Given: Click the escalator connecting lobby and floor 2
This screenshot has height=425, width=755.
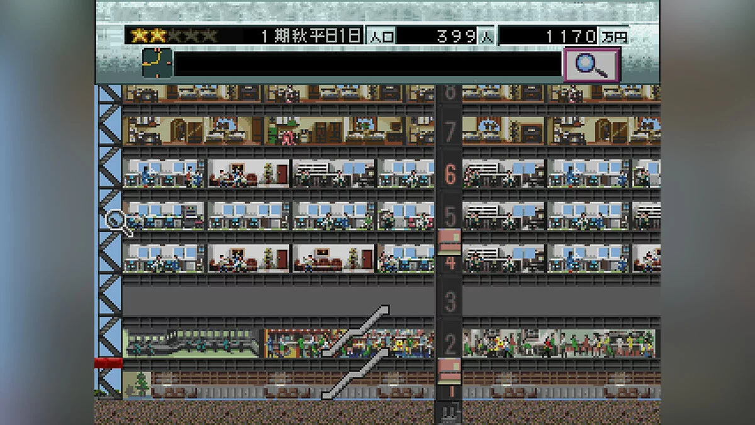Looking at the screenshot, I should (355, 374).
